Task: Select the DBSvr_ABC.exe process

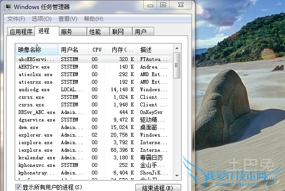Action: [94, 113]
